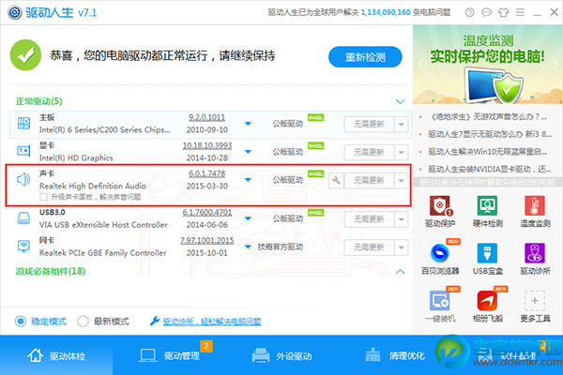Open the 《绝地求生》无游戏声音 article link
Screen dimensions: 563x375
[488, 116]
